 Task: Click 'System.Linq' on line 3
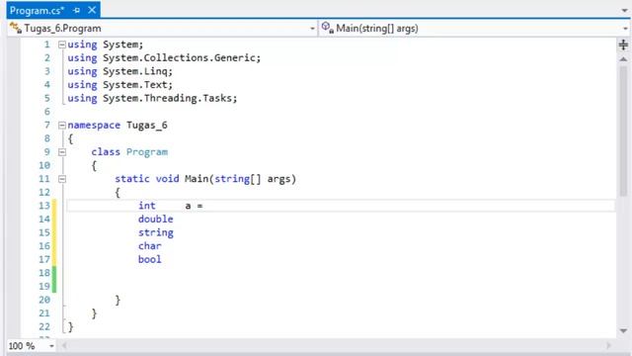(x=135, y=71)
